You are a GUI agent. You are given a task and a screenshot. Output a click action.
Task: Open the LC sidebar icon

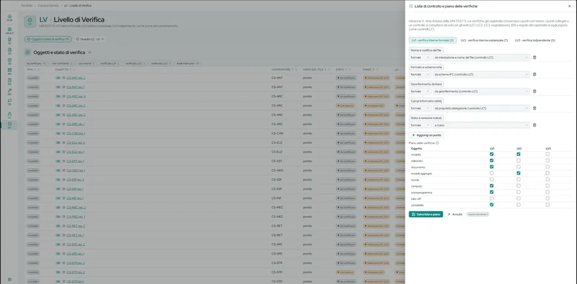[x=10, y=115]
